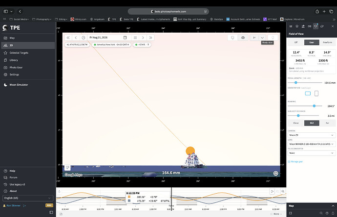The height and width of the screenshot is (217, 337).
Task: Expand the None dropdown below timeline
Action: 276,214
